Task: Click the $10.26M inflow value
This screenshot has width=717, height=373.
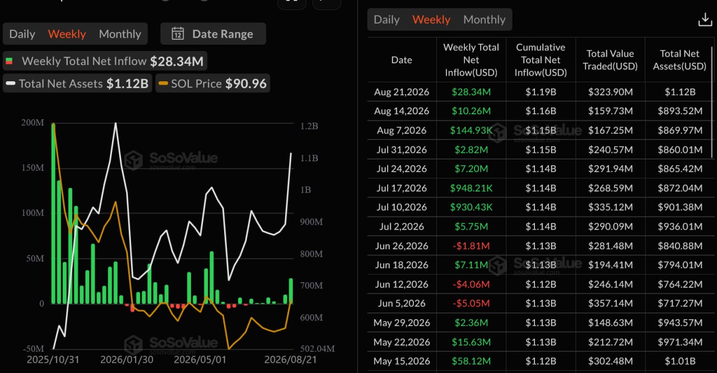Action: (471, 111)
